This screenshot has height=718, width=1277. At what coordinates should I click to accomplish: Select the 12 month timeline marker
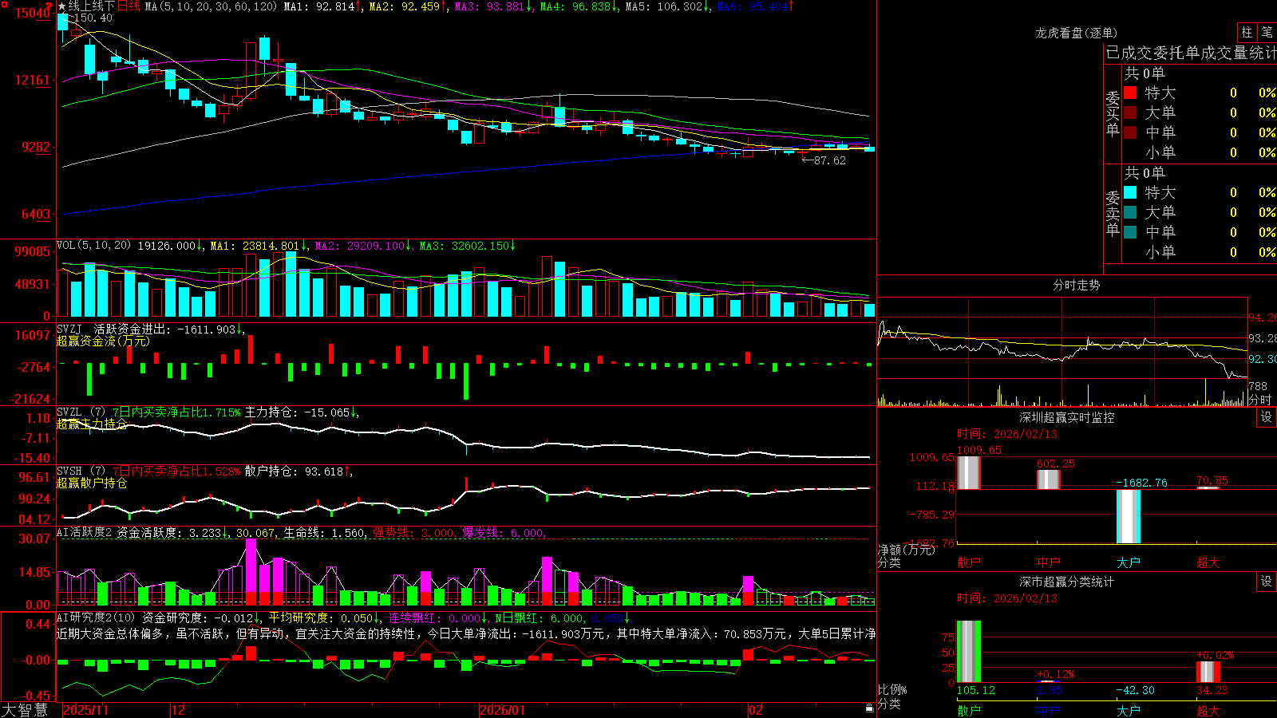pyautogui.click(x=179, y=710)
